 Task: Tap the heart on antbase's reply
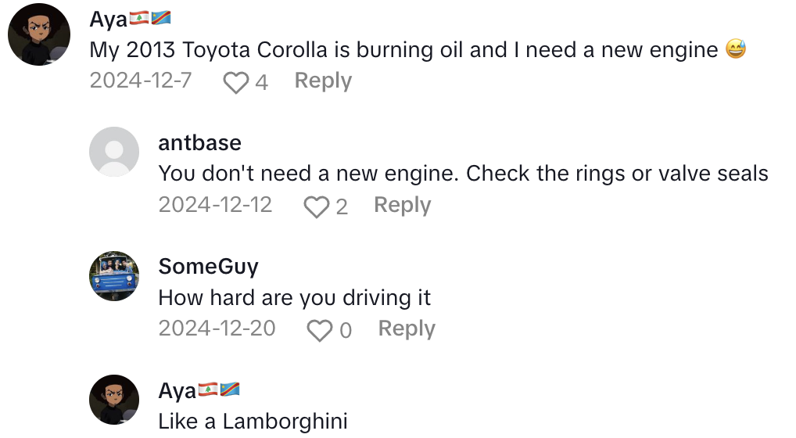click(x=316, y=206)
